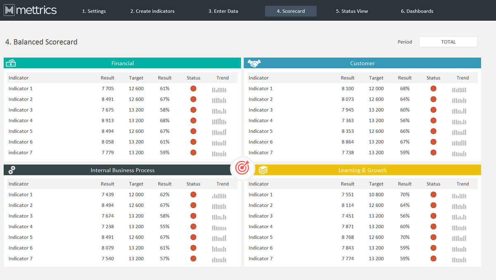
Task: Click the central bullseye target icon
Action: point(242,168)
